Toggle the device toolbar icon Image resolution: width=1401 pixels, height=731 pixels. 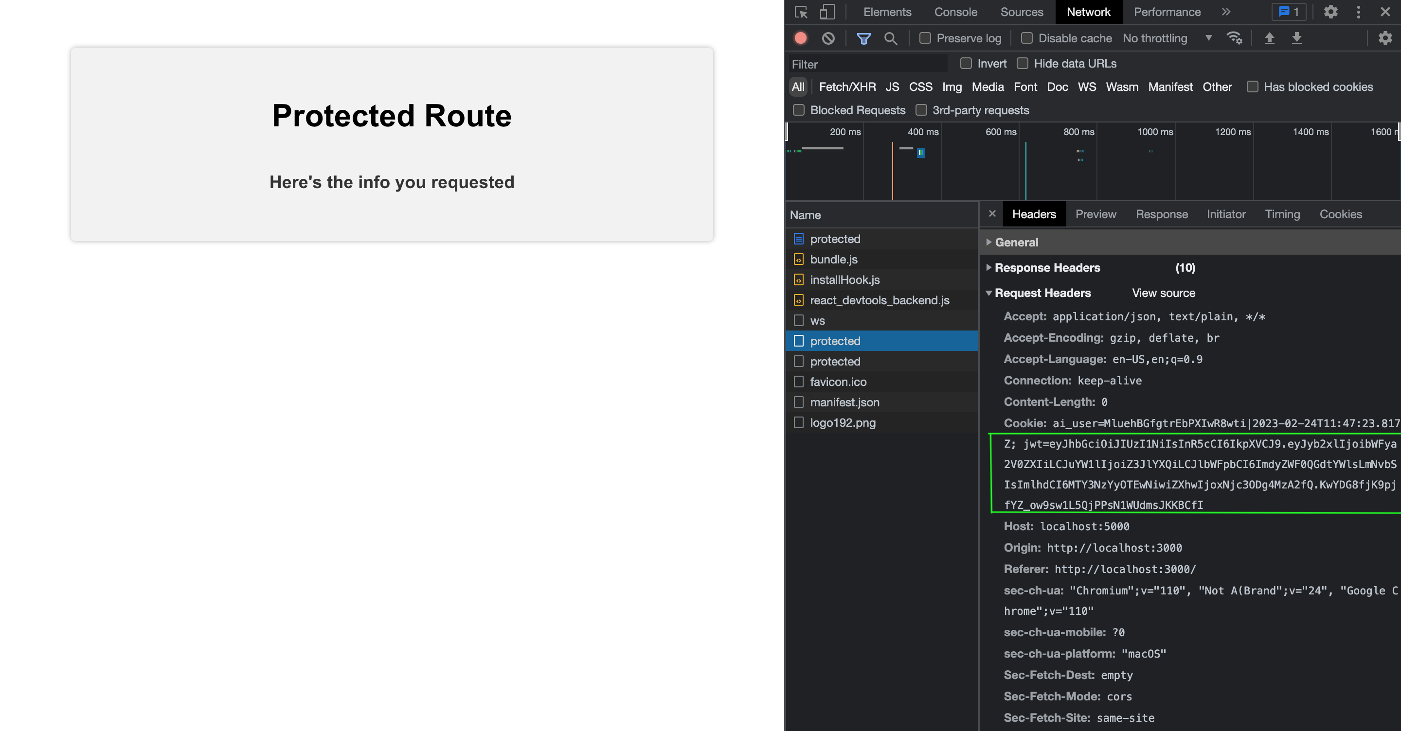click(827, 12)
